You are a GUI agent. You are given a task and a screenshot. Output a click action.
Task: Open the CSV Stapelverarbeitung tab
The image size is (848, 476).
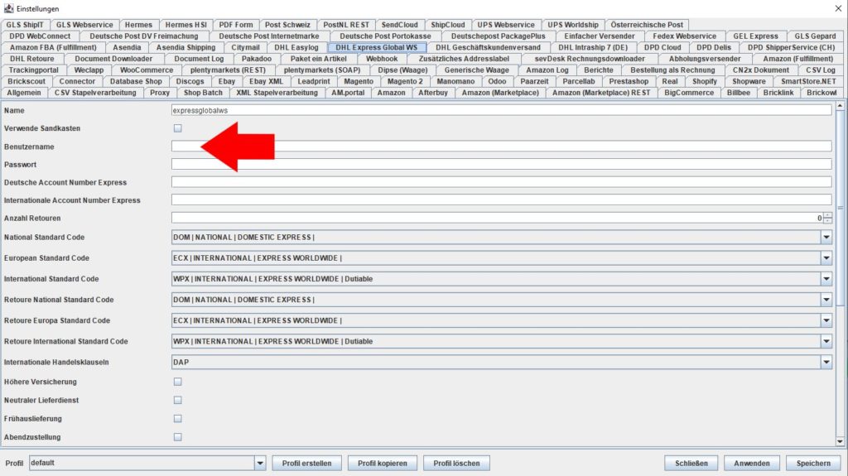tap(95, 93)
